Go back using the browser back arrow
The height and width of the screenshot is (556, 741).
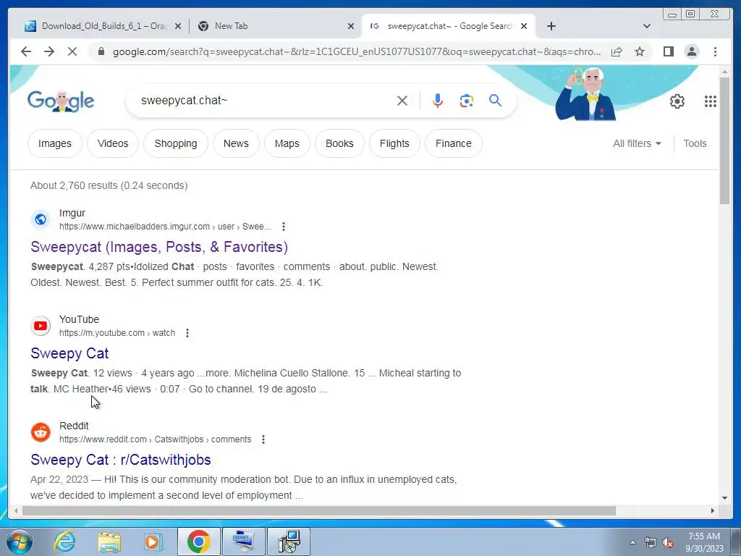tap(26, 51)
